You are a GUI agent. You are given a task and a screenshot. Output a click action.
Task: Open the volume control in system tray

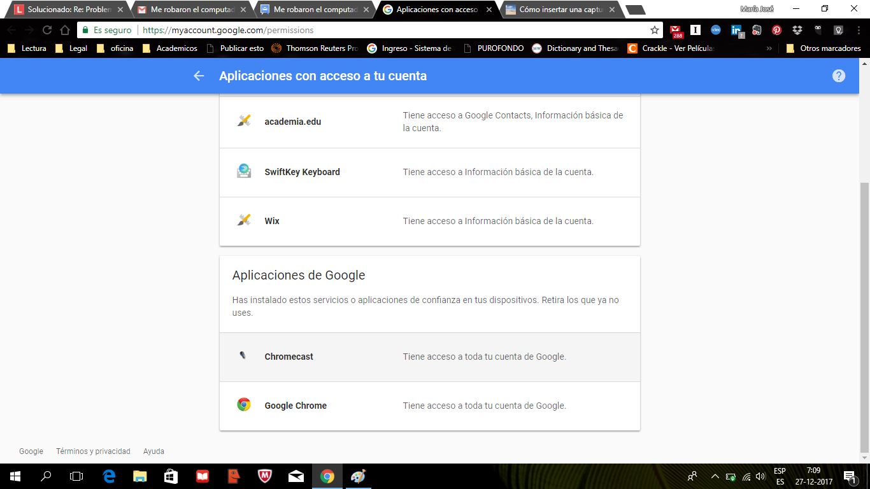[x=760, y=476]
